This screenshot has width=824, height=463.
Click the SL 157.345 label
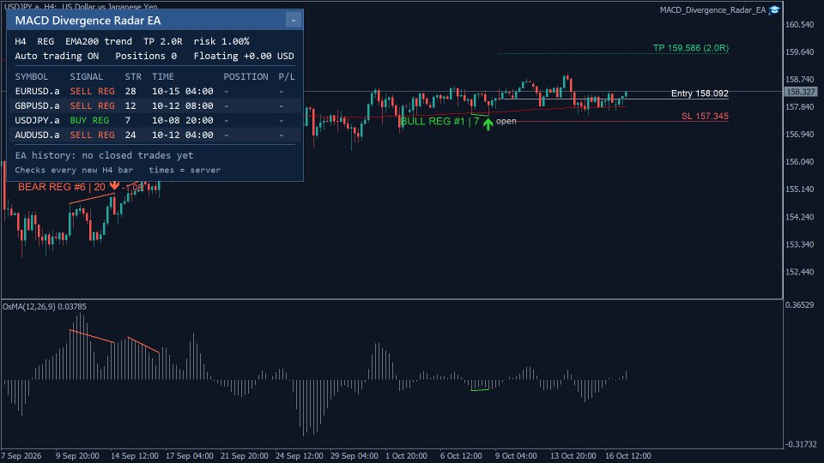(705, 116)
